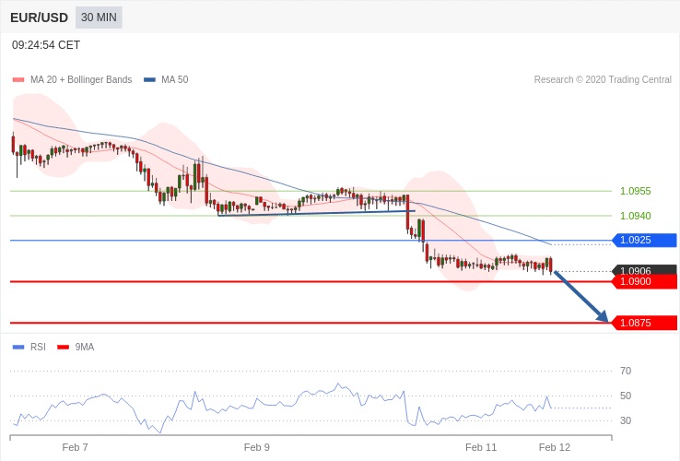The width and height of the screenshot is (680, 461).
Task: Click the RSI 70 level label
Action: (x=626, y=371)
